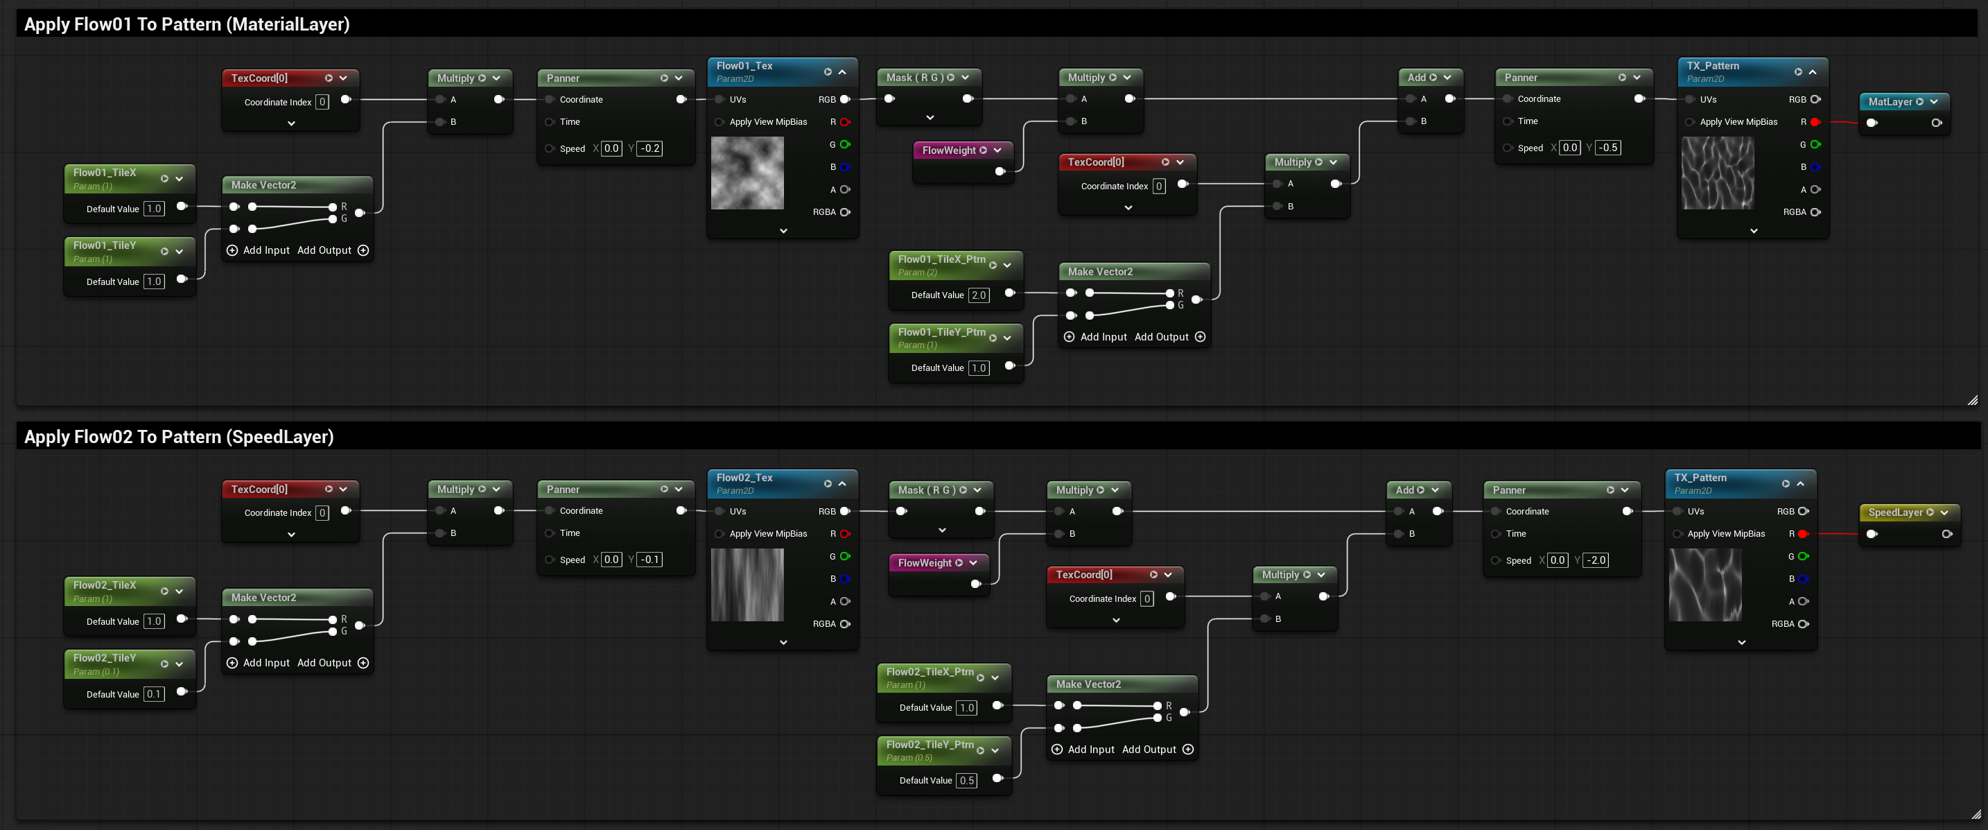Click red R output pin of Flow01_Tex
This screenshot has height=830, width=1988.
click(x=845, y=122)
